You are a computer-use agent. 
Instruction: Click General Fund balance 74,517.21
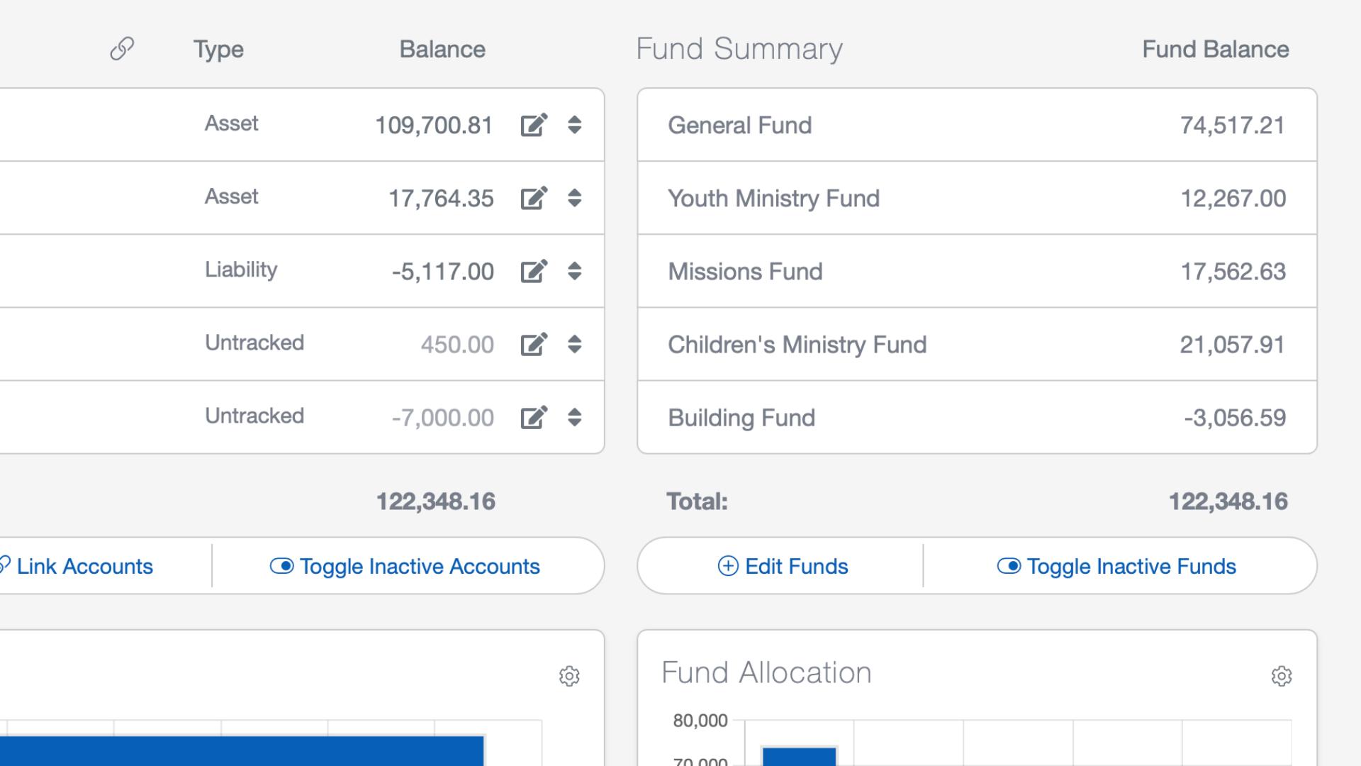point(1233,125)
